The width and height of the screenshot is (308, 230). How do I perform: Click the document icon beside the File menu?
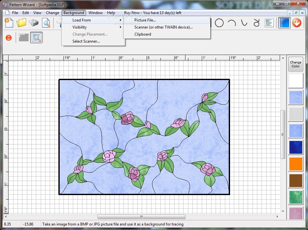coord(7,13)
